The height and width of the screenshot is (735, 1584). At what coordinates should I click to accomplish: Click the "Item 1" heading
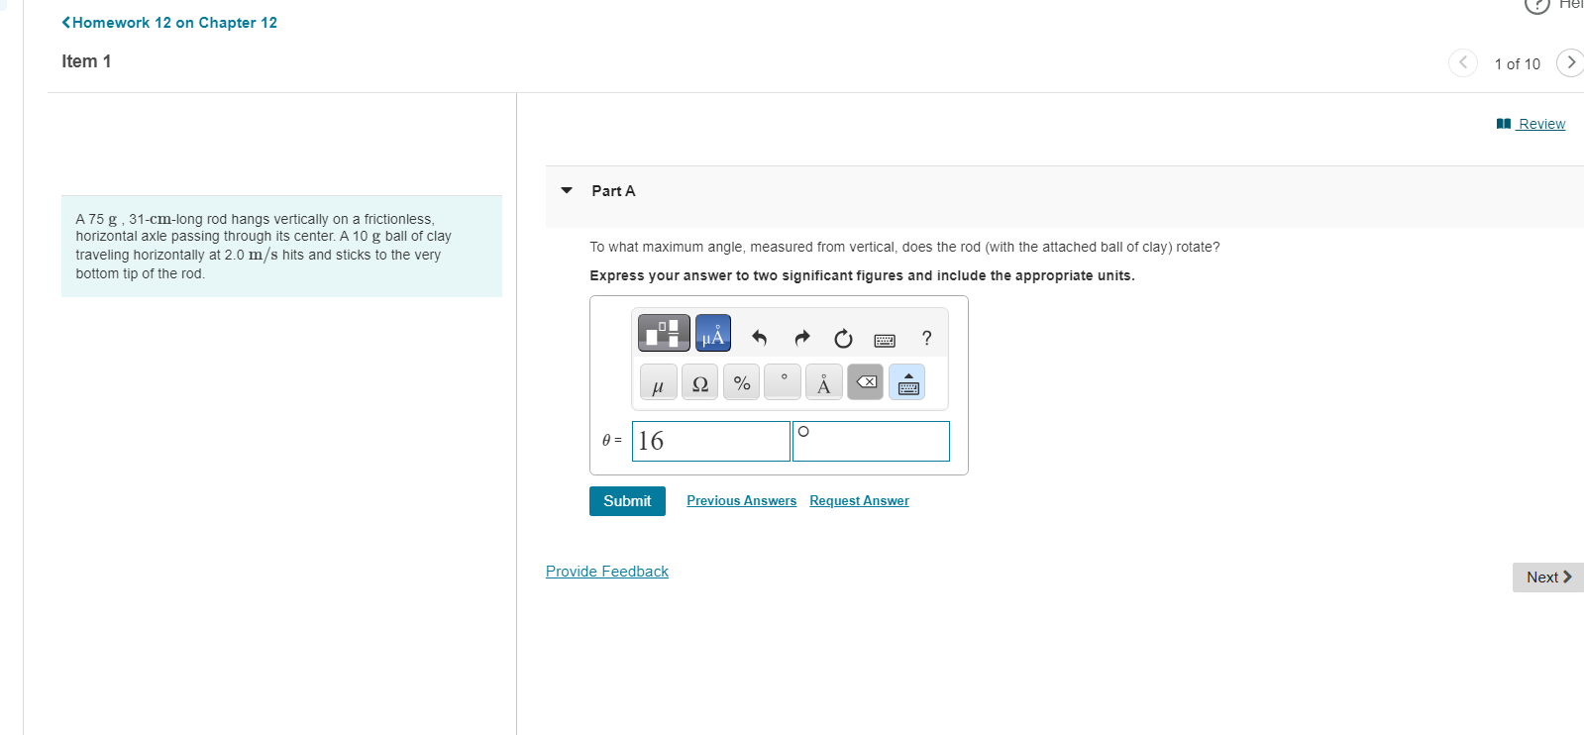86,61
